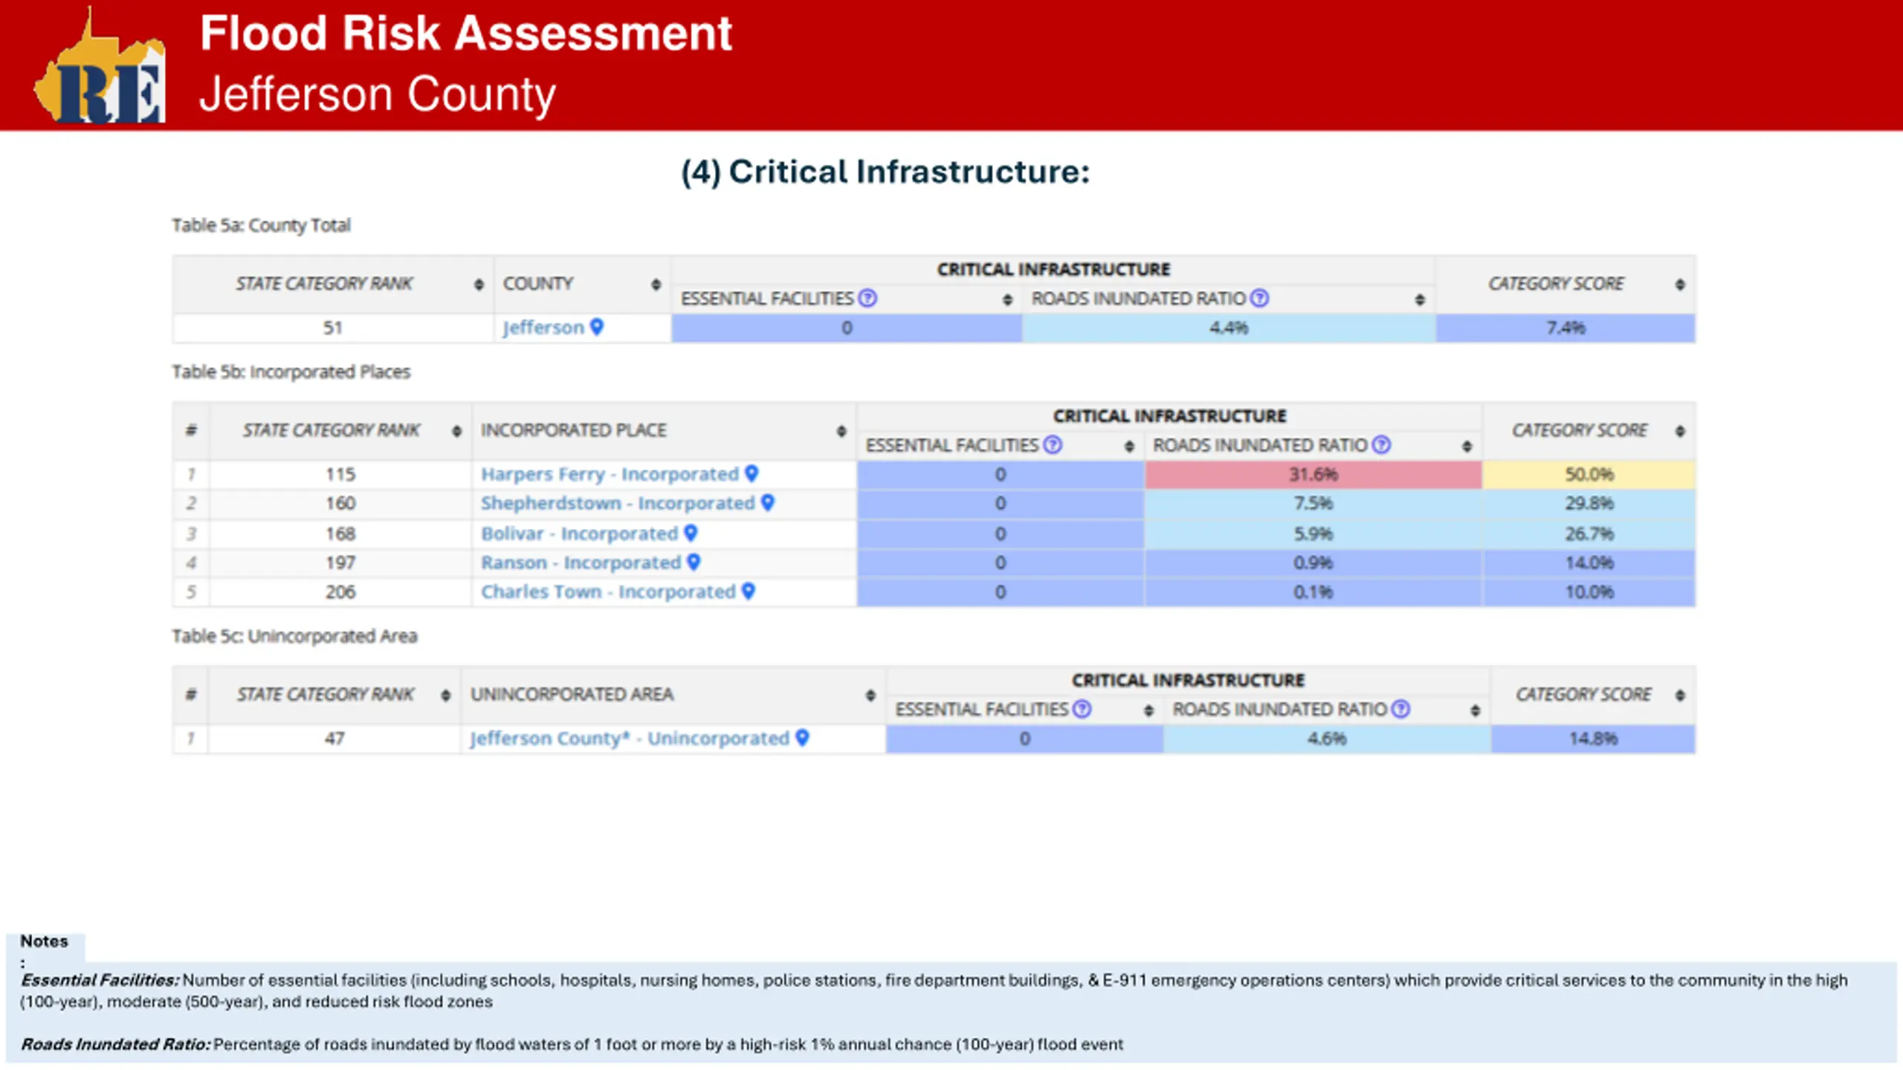The width and height of the screenshot is (1903, 1070).
Task: Click state rank 206 in Table 5b
Action: point(340,592)
